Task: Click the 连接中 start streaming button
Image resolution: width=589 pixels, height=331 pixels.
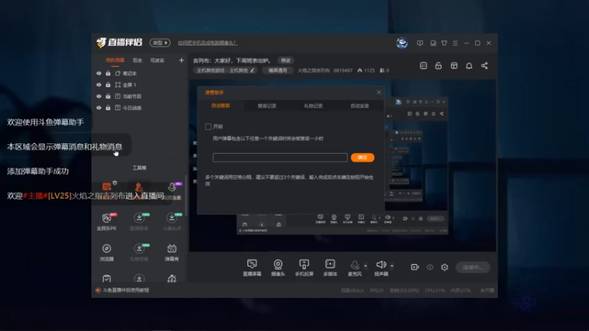Action: click(x=473, y=267)
